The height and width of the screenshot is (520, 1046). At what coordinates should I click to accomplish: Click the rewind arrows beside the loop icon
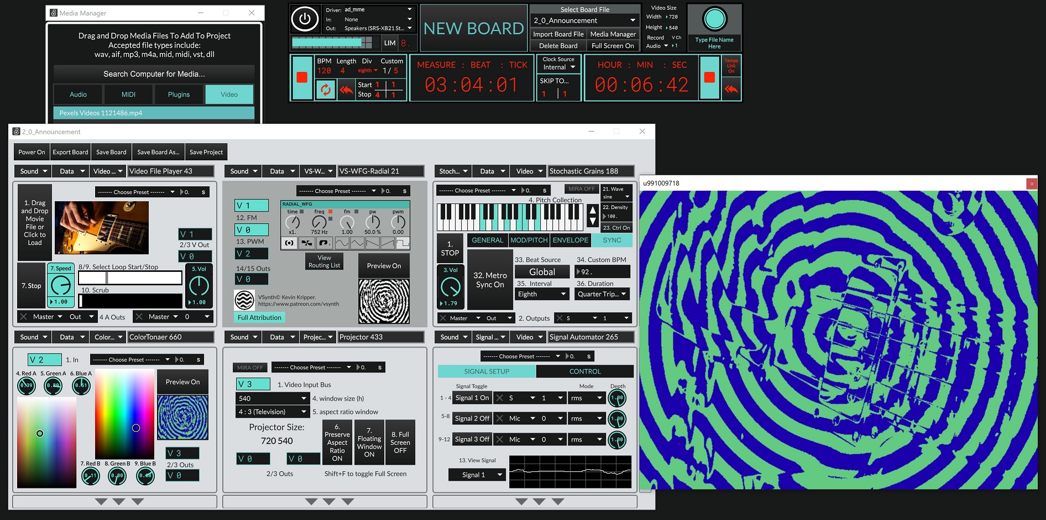tap(346, 90)
